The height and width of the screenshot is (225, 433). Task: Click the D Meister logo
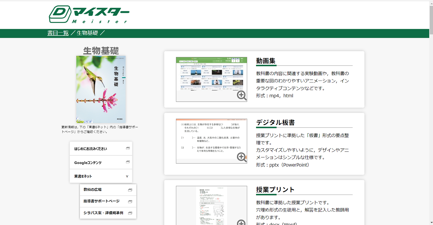(x=89, y=14)
